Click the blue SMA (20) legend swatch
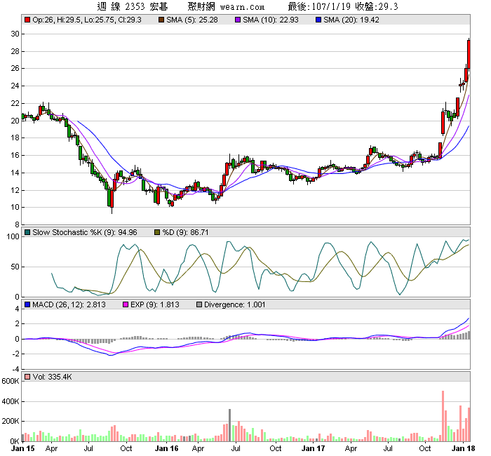The image size is (491, 456). click(x=318, y=20)
